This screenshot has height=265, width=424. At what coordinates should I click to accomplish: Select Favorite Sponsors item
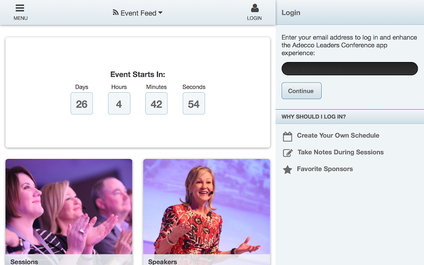click(325, 169)
